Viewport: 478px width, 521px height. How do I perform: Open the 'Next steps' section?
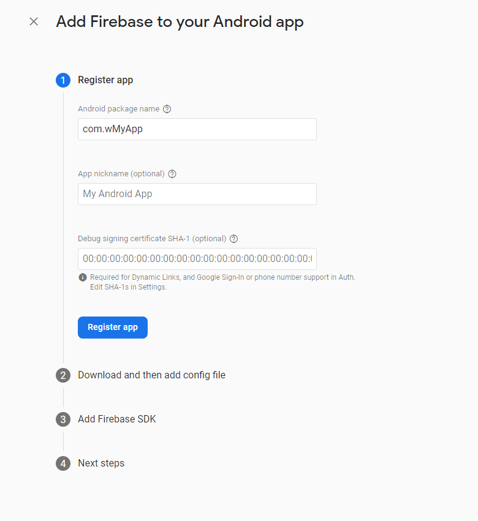(x=101, y=463)
